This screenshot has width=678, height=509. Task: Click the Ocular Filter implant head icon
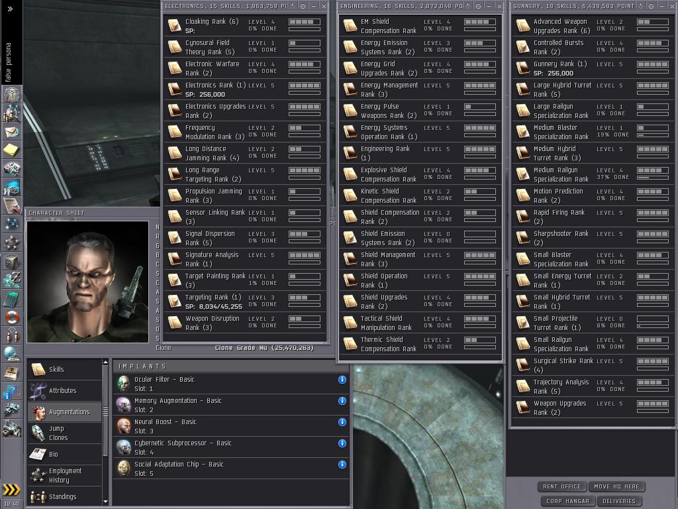124,384
